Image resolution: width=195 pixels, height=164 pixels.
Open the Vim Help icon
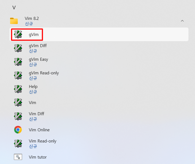pos(18,89)
